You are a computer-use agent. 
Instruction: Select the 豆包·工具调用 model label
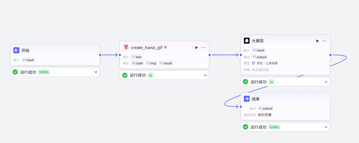tap(267, 63)
